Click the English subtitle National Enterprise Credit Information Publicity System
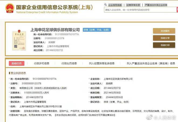Screen dimensions: 178x122 pyautogui.click(x=47, y=12)
